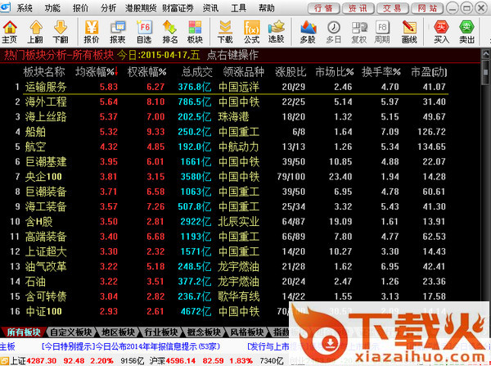Click the 周期 F8 period icon
The width and height of the screenshot is (491, 366).
tap(382, 32)
